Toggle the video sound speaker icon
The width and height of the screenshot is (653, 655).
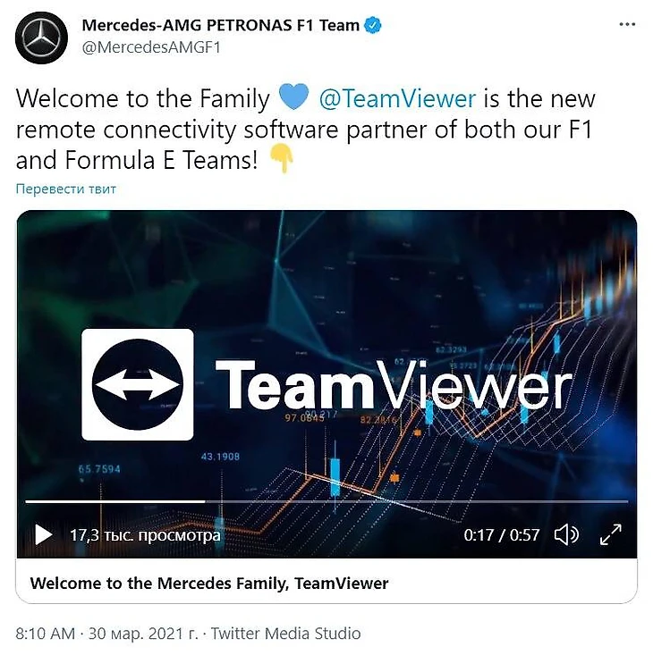tap(566, 534)
